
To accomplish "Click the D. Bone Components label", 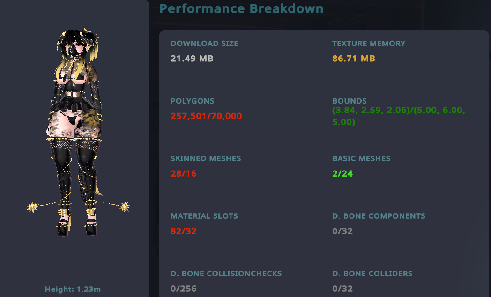I will [x=379, y=216].
